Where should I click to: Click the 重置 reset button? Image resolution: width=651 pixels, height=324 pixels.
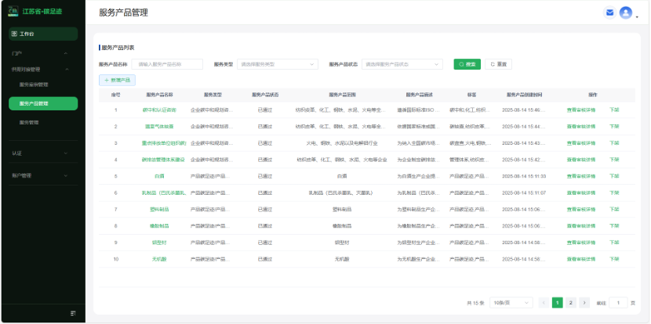(498, 64)
